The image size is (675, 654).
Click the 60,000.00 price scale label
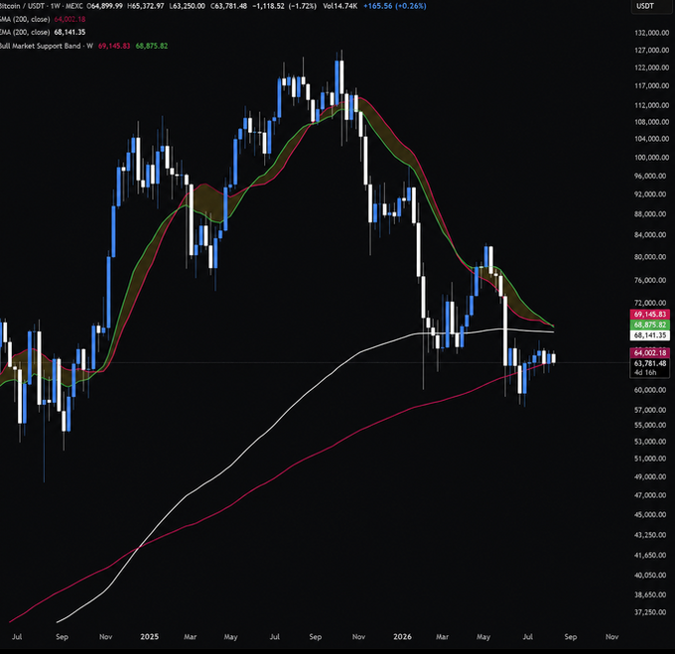coord(652,390)
